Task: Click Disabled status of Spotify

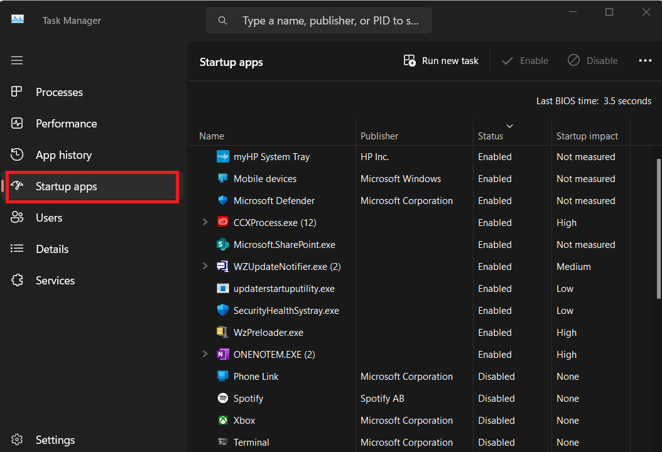Action: point(496,399)
